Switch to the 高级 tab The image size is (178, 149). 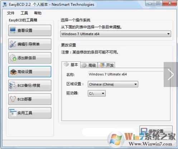coord(89,65)
